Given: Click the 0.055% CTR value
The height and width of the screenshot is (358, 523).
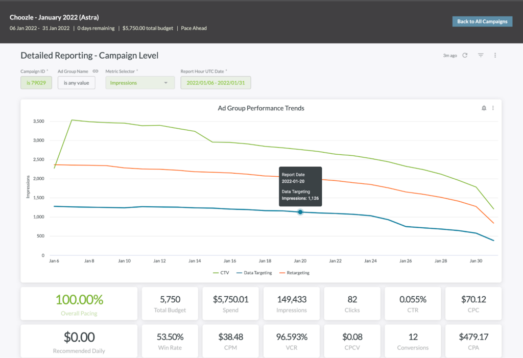Looking at the screenshot, I should [x=413, y=300].
